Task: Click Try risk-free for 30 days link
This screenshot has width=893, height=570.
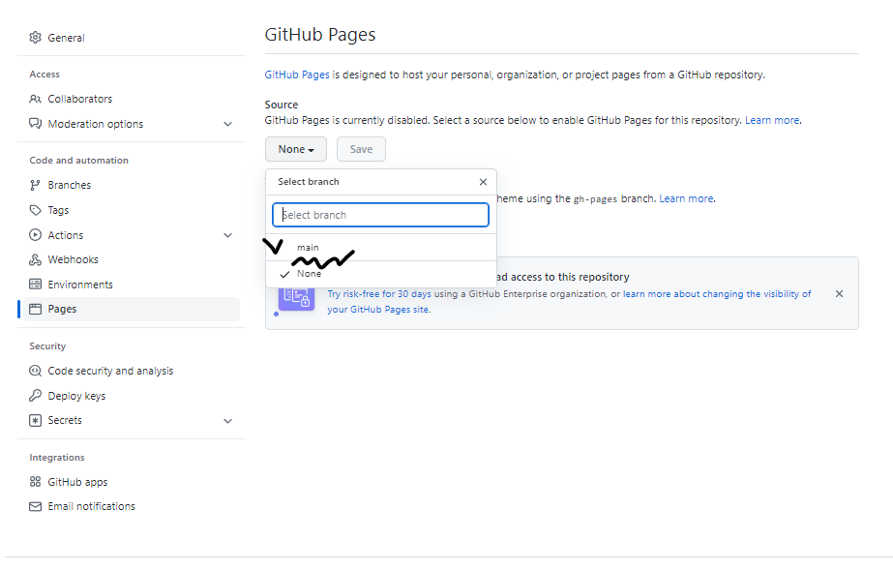Action: (x=379, y=294)
